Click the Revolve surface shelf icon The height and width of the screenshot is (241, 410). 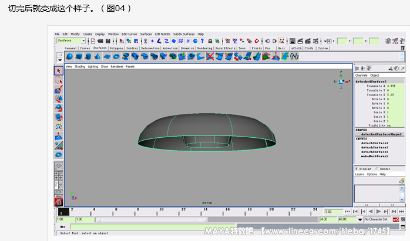[126, 56]
